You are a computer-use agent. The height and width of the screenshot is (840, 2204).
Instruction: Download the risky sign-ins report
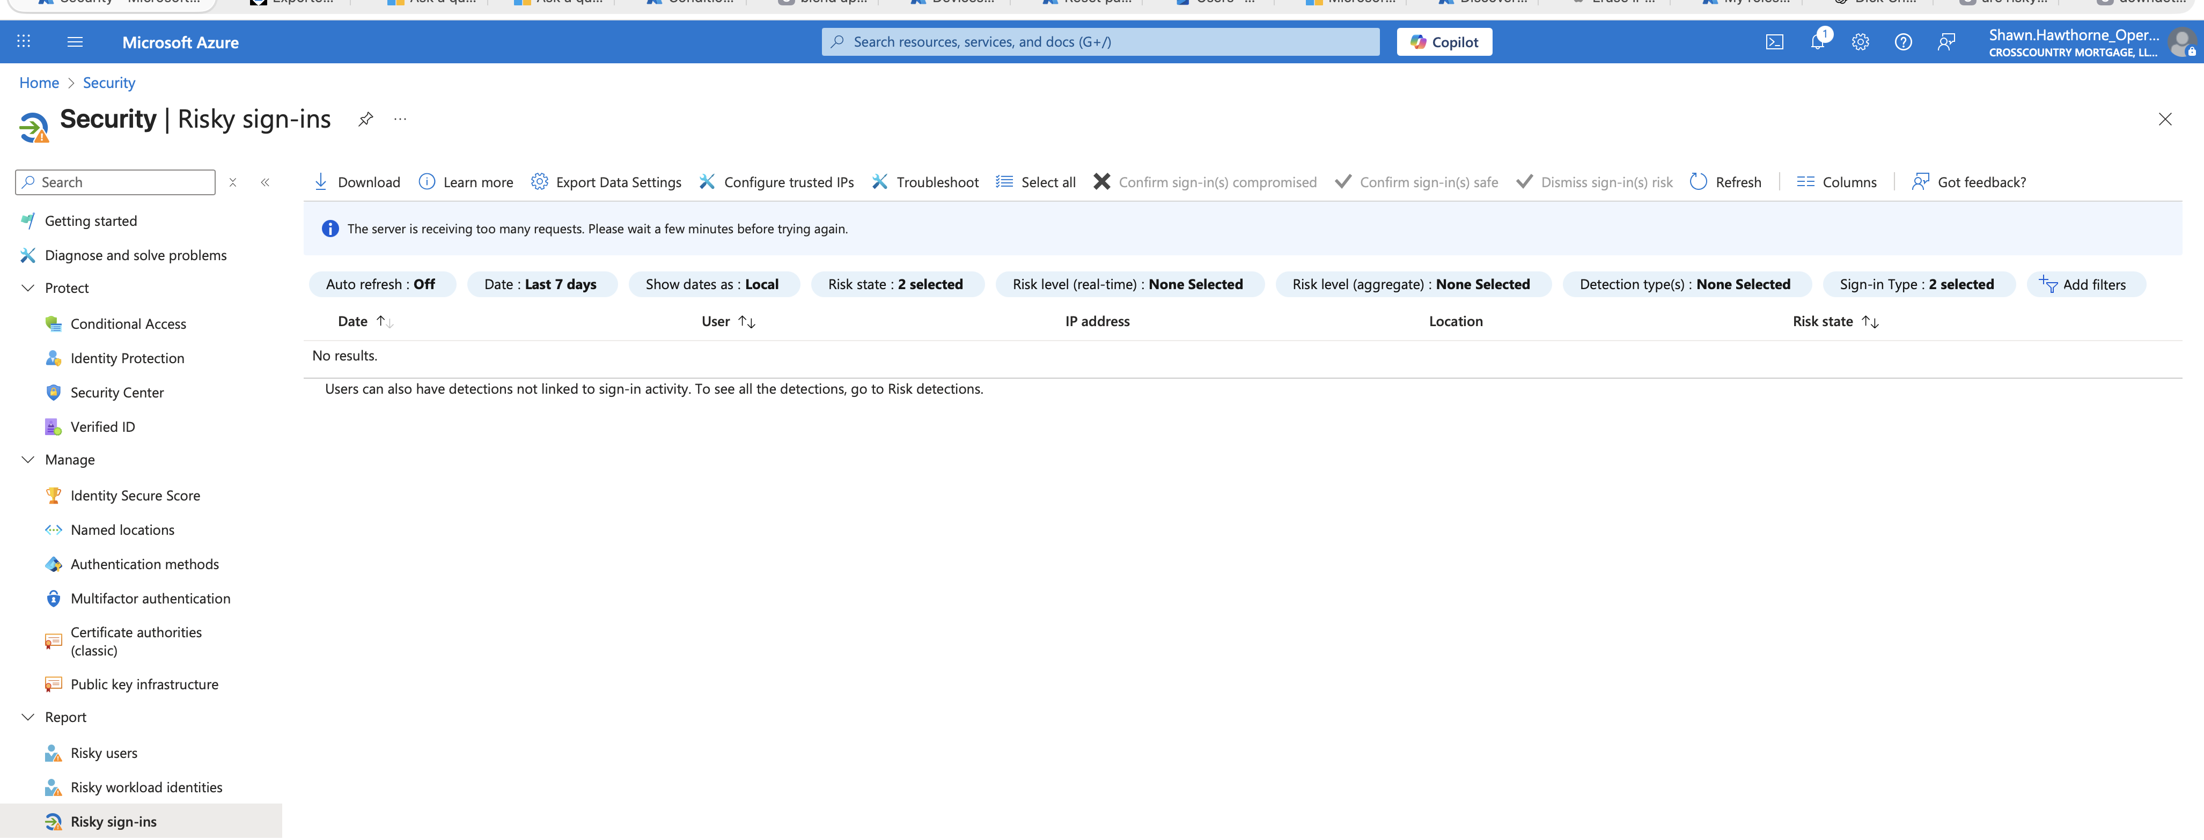pyautogui.click(x=357, y=181)
